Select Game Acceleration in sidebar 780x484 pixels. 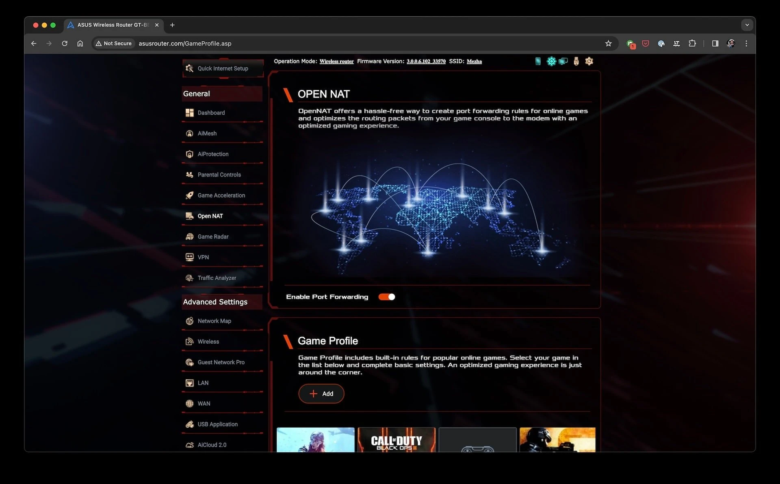tap(221, 196)
